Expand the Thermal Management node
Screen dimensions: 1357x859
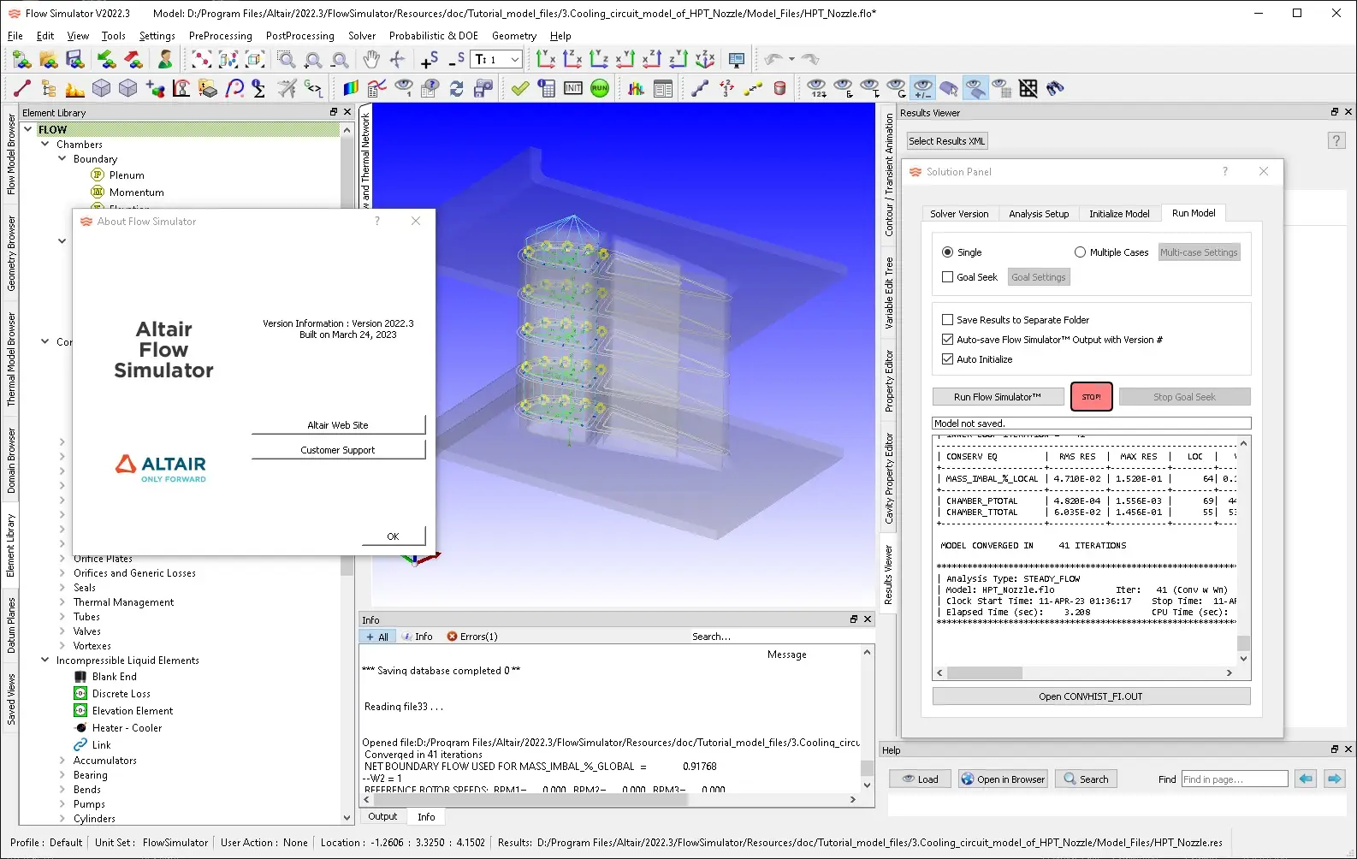tap(62, 602)
